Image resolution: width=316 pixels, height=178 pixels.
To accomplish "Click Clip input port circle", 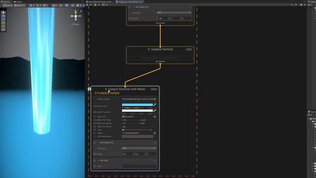I will pyautogui.click(x=94, y=130).
